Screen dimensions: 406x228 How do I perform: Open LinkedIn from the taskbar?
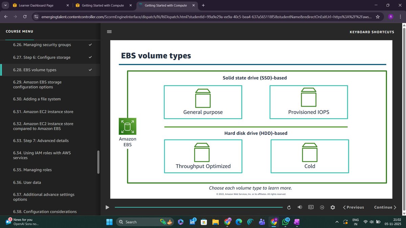193,222
